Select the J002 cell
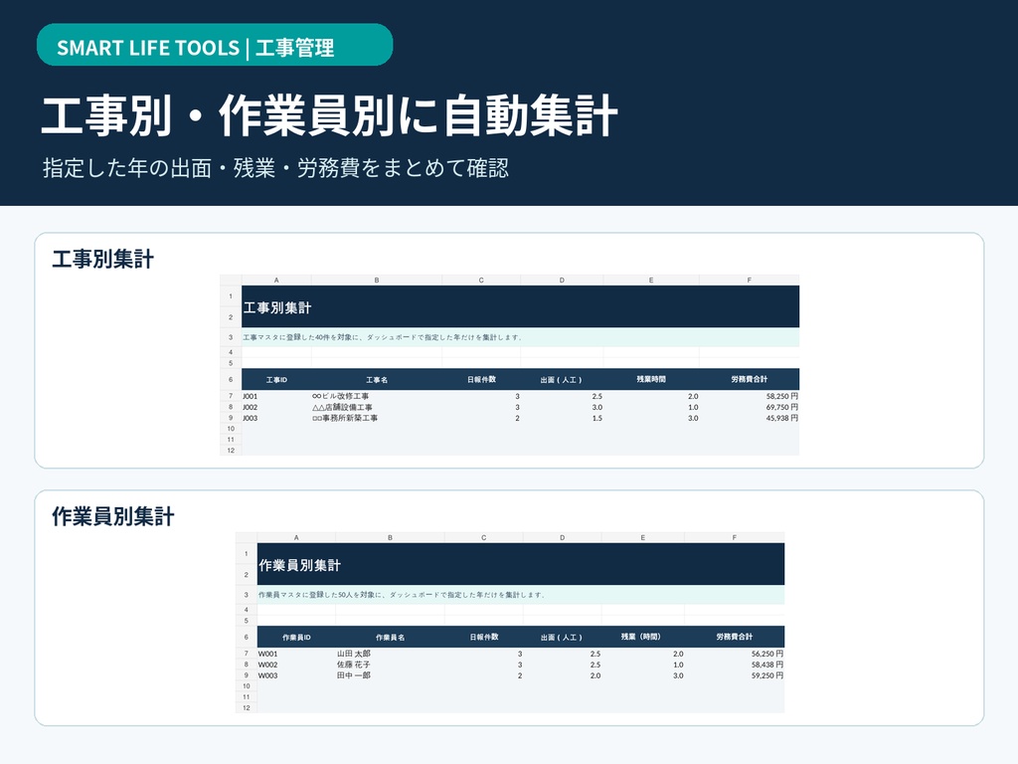1018x764 pixels. (x=276, y=407)
